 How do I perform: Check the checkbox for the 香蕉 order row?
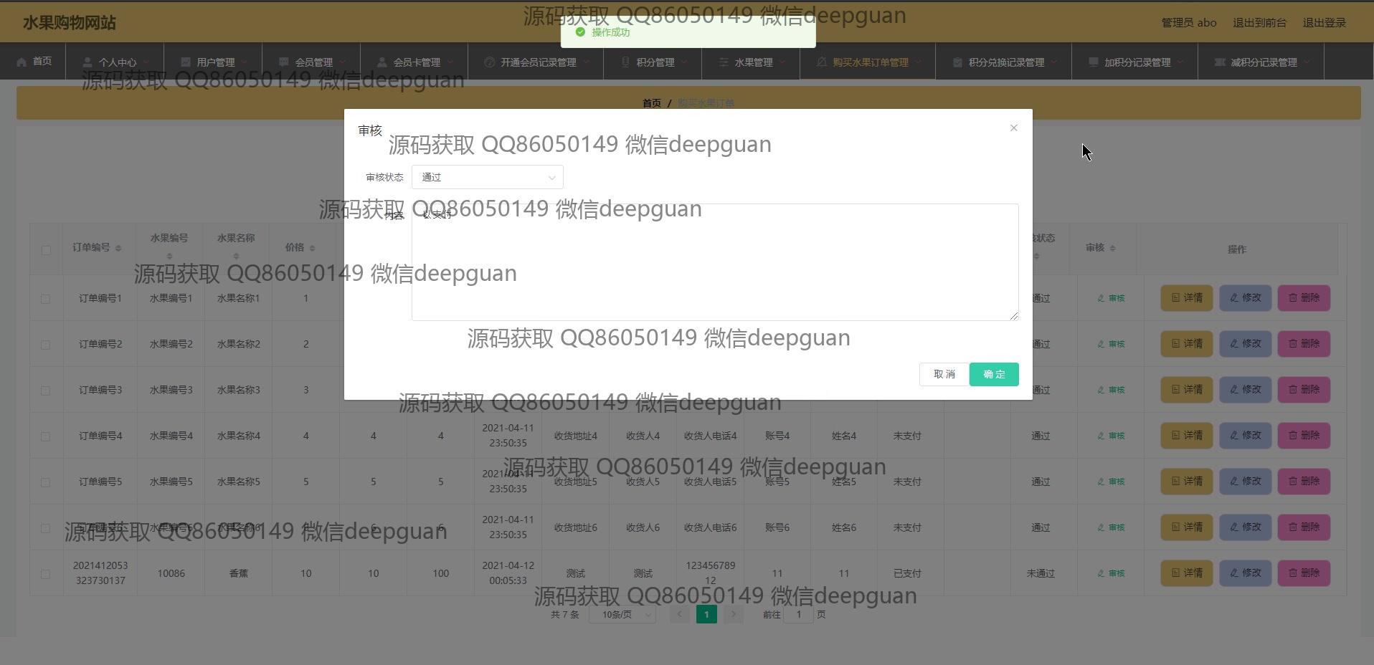point(46,574)
